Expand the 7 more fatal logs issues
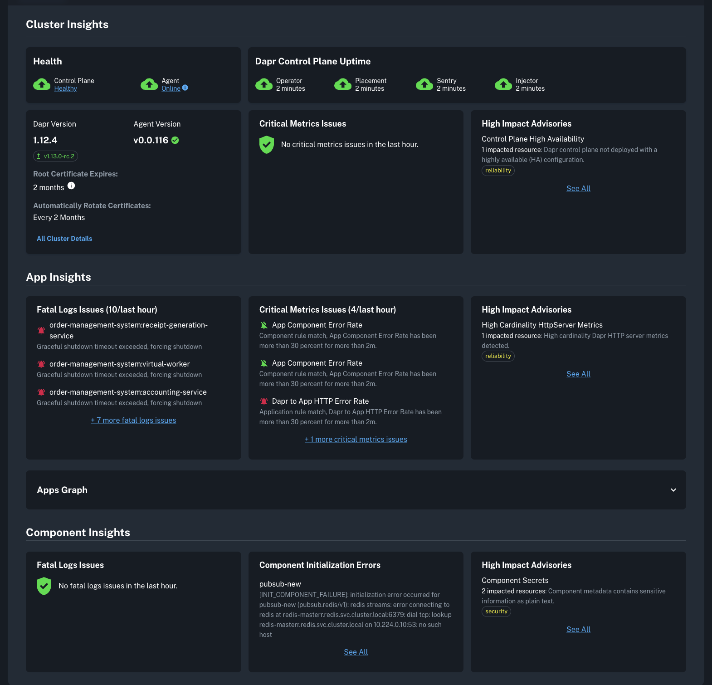Viewport: 712px width, 685px height. tap(133, 421)
